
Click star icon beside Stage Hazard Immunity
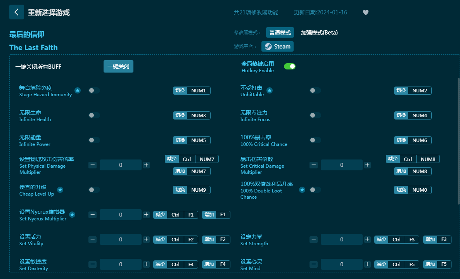pyautogui.click(x=78, y=90)
